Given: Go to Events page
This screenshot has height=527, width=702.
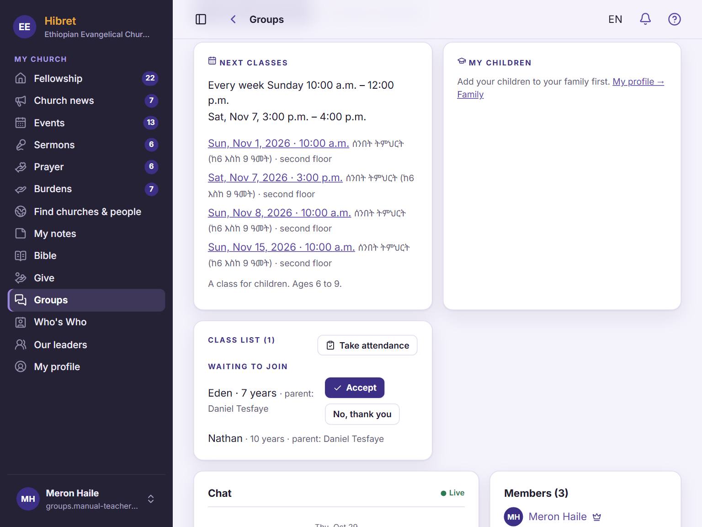Looking at the screenshot, I should pyautogui.click(x=86, y=123).
